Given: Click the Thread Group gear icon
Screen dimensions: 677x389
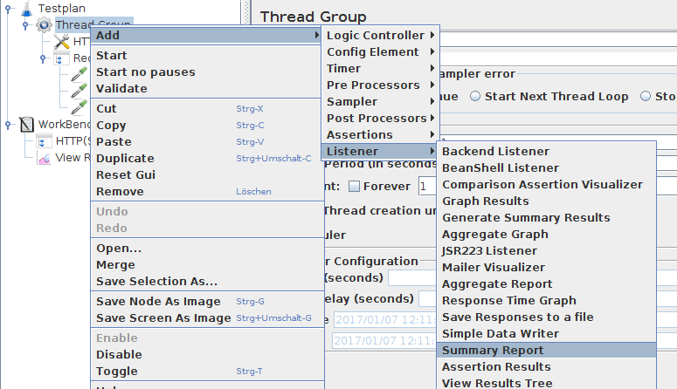Looking at the screenshot, I should tap(44, 24).
